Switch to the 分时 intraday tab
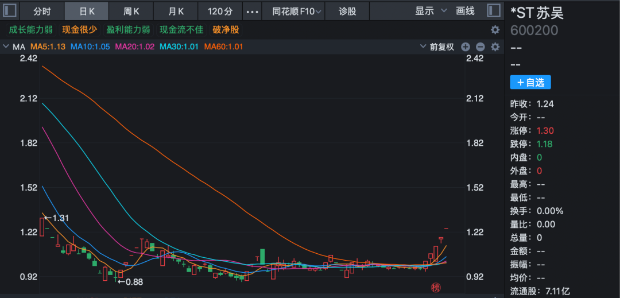The image size is (620, 298). click(x=42, y=11)
